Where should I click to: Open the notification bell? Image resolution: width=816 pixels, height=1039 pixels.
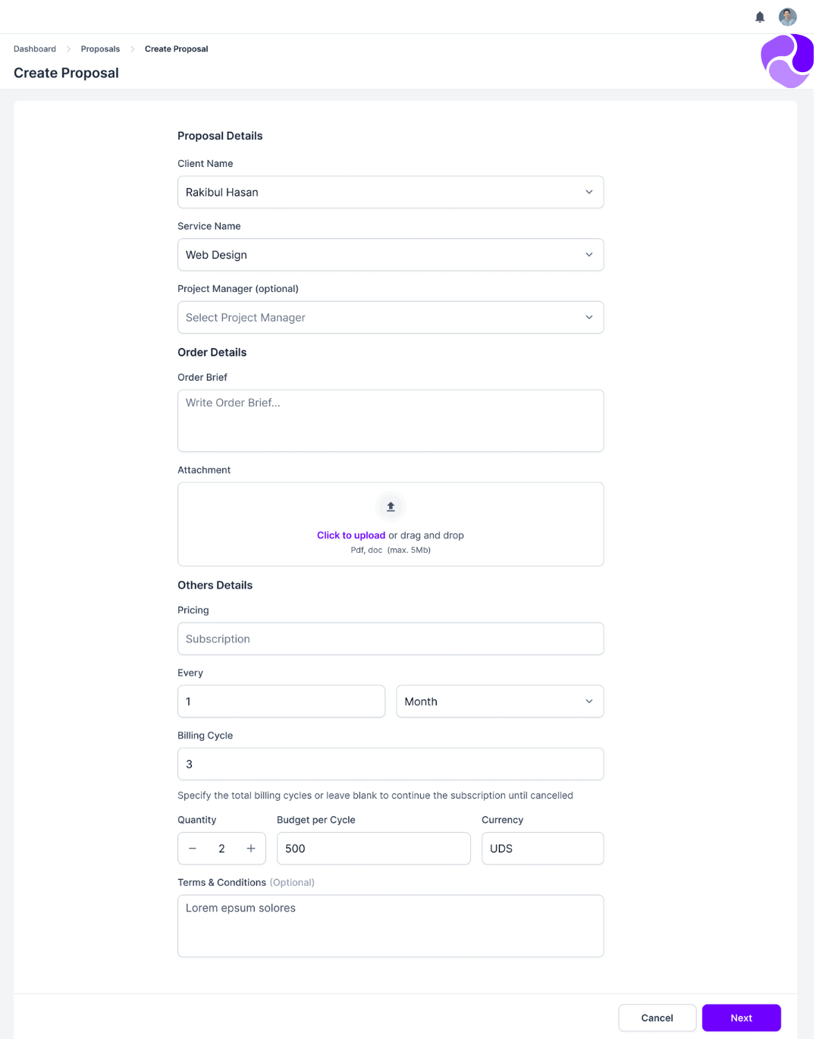(x=759, y=17)
